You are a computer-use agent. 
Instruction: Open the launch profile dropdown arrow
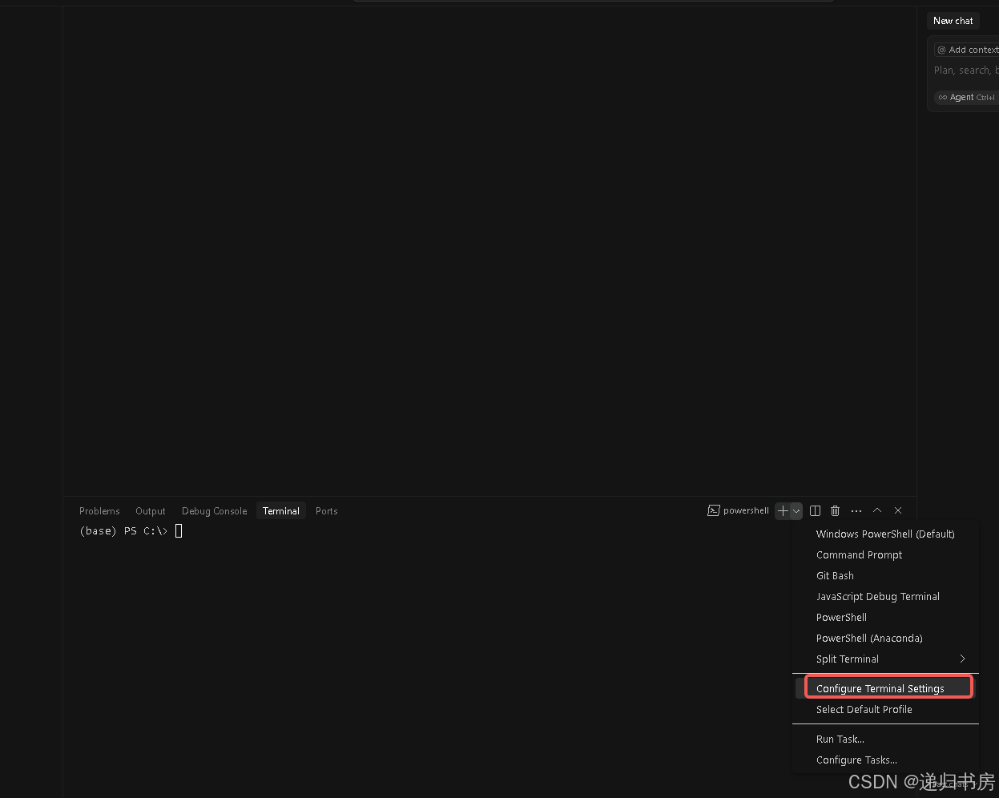[x=796, y=510]
